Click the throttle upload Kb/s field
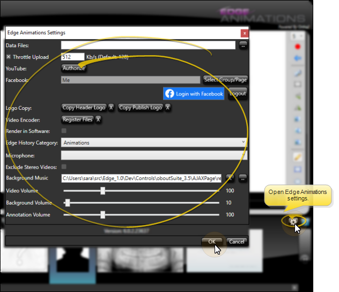 pyautogui.click(x=72, y=57)
